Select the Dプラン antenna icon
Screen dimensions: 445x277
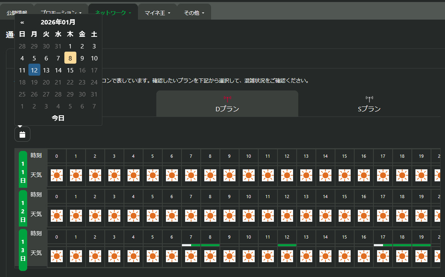coord(227,98)
